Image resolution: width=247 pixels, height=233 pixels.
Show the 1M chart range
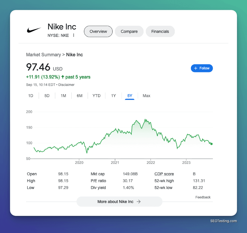point(63,96)
